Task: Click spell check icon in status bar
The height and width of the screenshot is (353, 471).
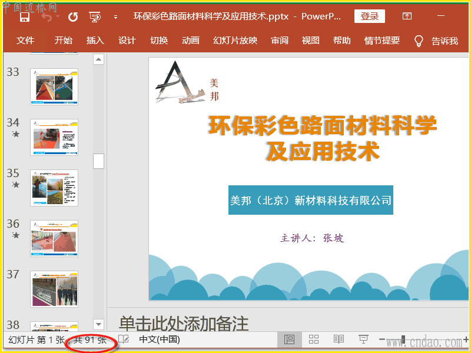Action: (124, 339)
